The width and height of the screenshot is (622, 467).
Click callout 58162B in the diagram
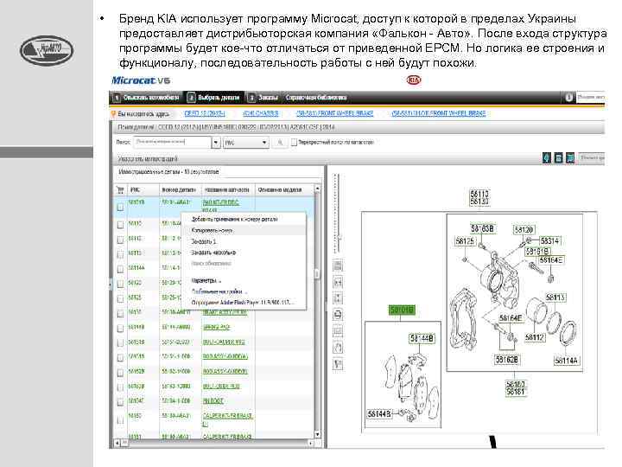tap(506, 360)
